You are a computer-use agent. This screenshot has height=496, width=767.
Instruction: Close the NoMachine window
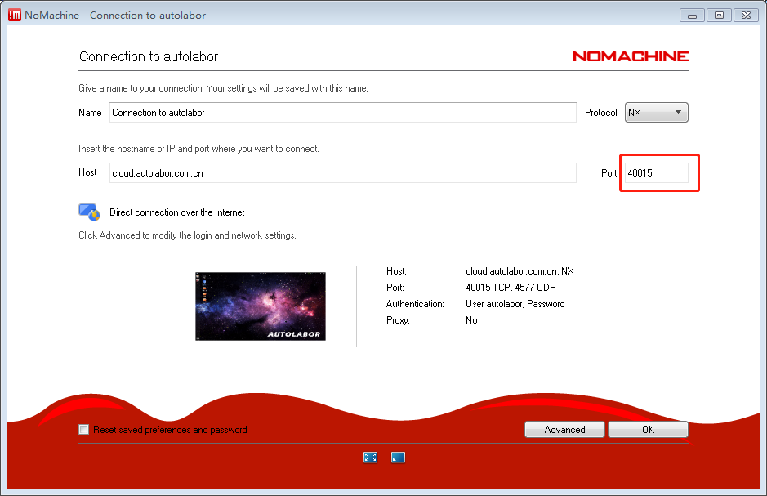pyautogui.click(x=746, y=15)
